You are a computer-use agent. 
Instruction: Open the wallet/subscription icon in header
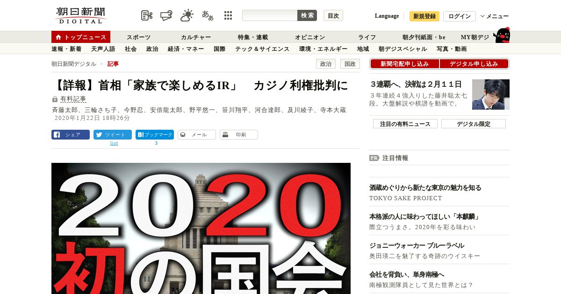click(x=166, y=15)
